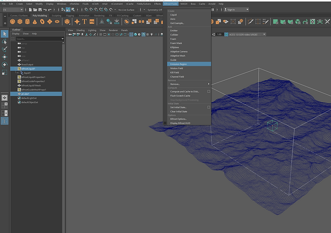Viewport: 331px width, 233px height.
Task: Toggle color management view transform icon
Action: (x=226, y=34)
